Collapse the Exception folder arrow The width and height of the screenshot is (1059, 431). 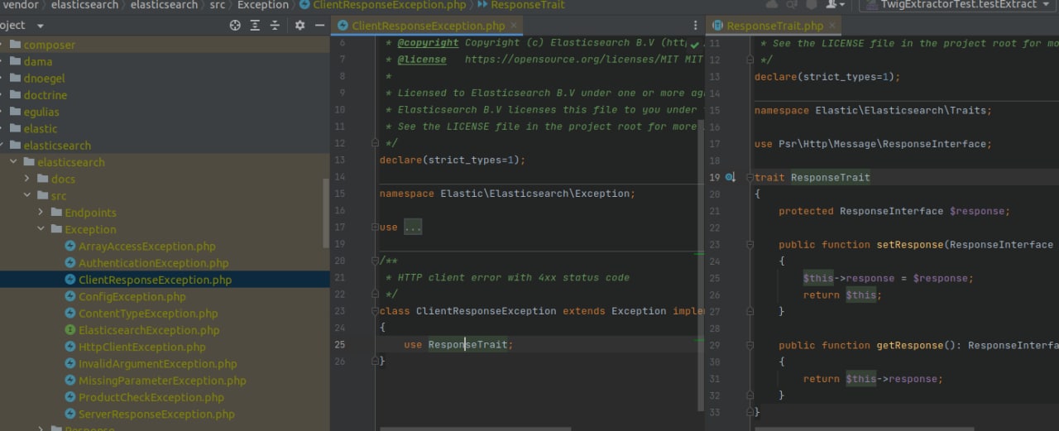coord(41,229)
